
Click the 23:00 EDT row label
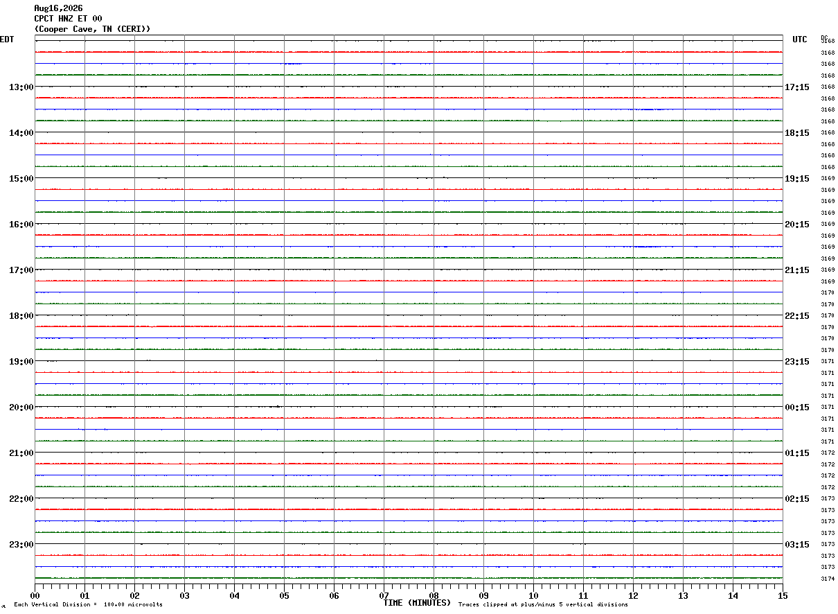click(x=21, y=544)
